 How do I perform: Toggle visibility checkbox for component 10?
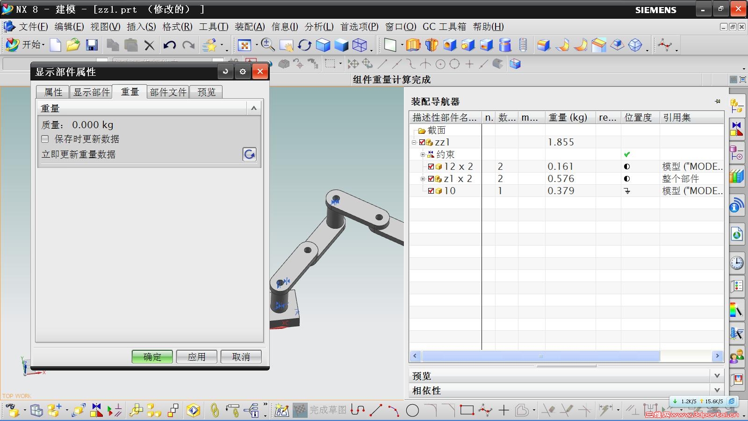click(431, 191)
